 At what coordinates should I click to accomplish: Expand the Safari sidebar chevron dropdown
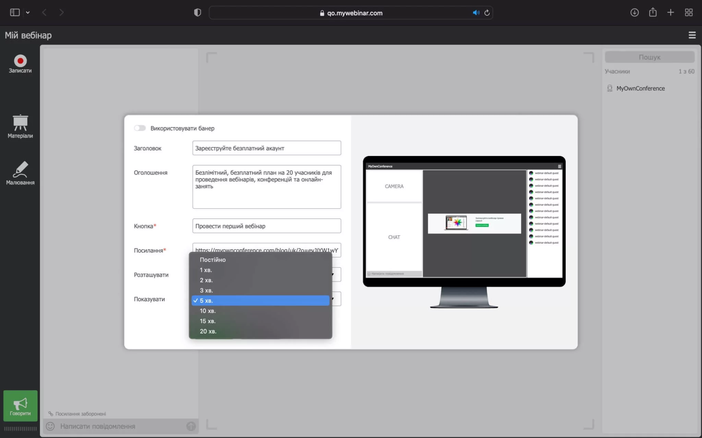coord(28,13)
